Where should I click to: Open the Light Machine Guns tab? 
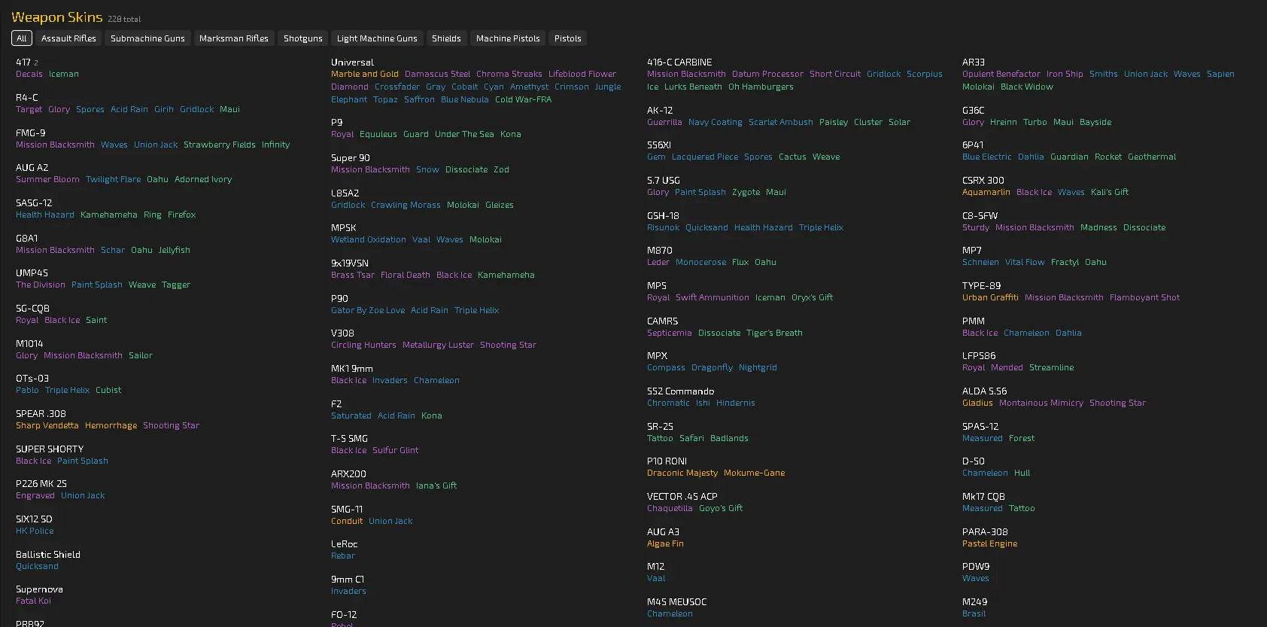click(x=377, y=38)
